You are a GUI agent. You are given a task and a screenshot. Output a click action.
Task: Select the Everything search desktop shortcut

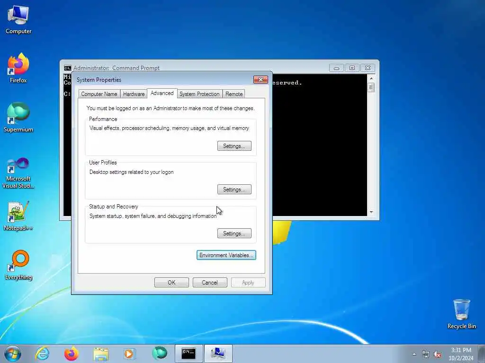(x=18, y=265)
